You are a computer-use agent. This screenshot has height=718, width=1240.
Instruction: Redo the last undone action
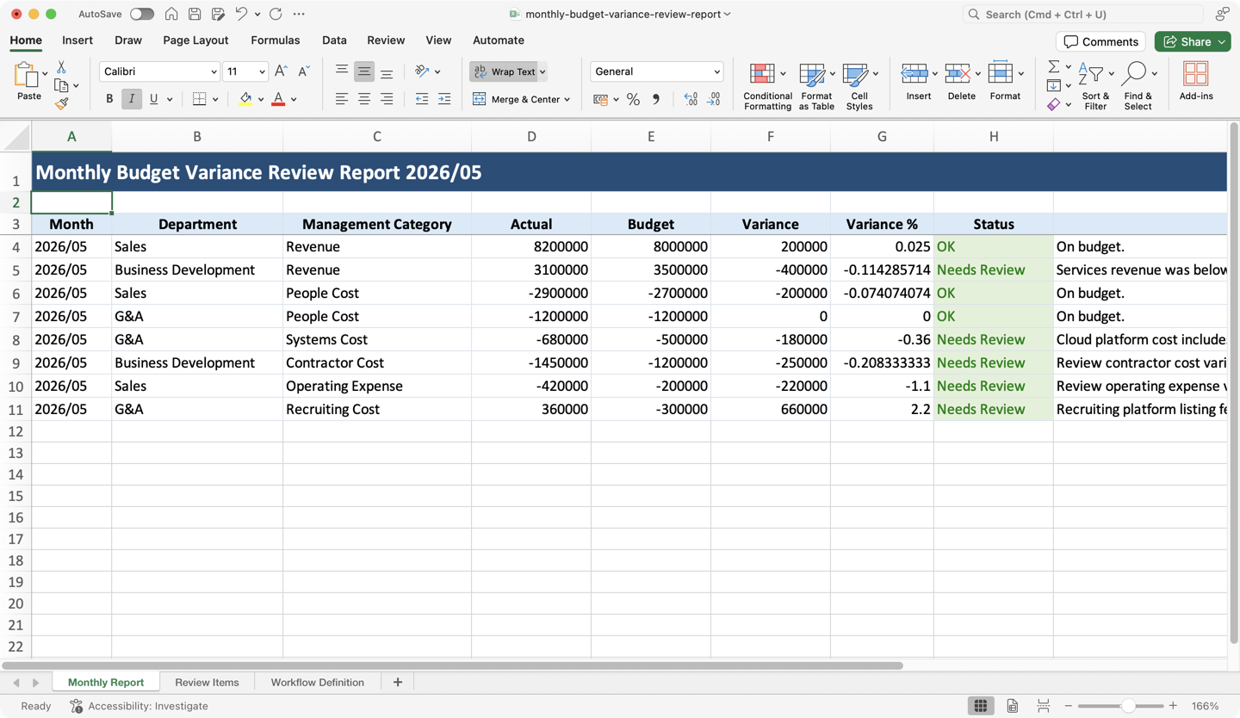click(x=276, y=14)
